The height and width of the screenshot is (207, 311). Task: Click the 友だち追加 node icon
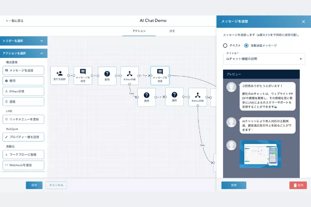coord(59,73)
